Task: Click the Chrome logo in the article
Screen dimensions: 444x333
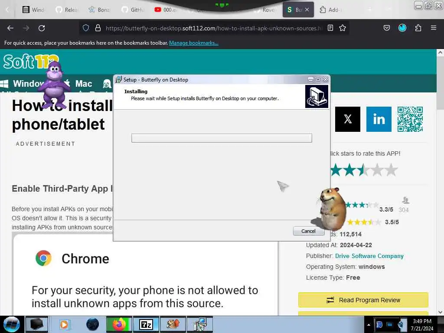Action: tap(44, 258)
